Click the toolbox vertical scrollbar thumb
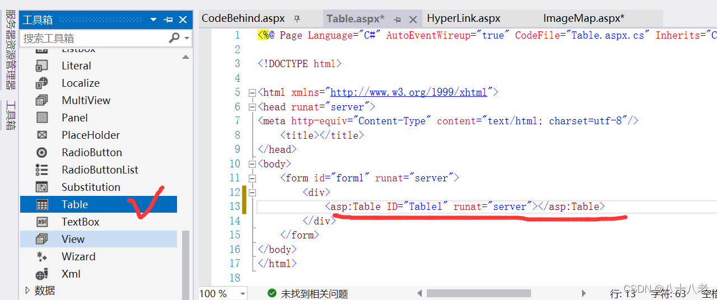This screenshot has height=300, width=717. (186, 265)
